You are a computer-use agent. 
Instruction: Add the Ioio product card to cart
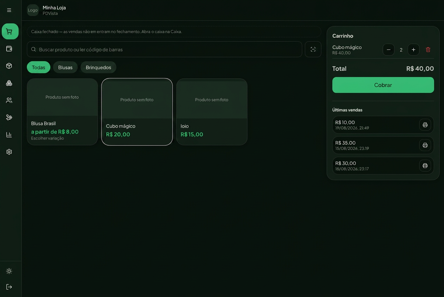[212, 112]
